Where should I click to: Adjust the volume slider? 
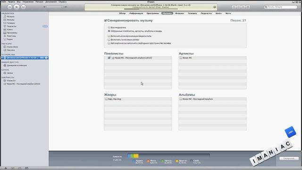[x=55, y=7]
